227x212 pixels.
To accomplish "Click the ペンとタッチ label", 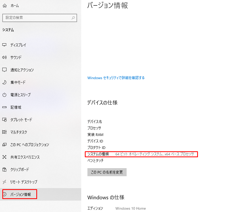I will pos(95,160).
